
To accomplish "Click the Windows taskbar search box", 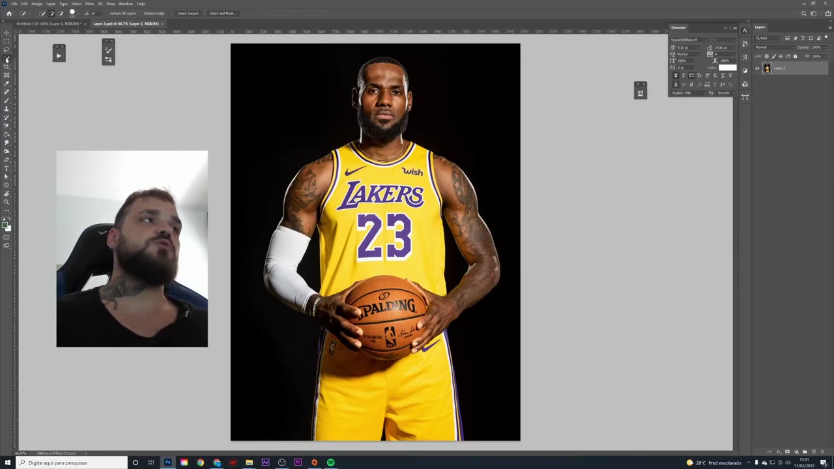I will [72, 462].
